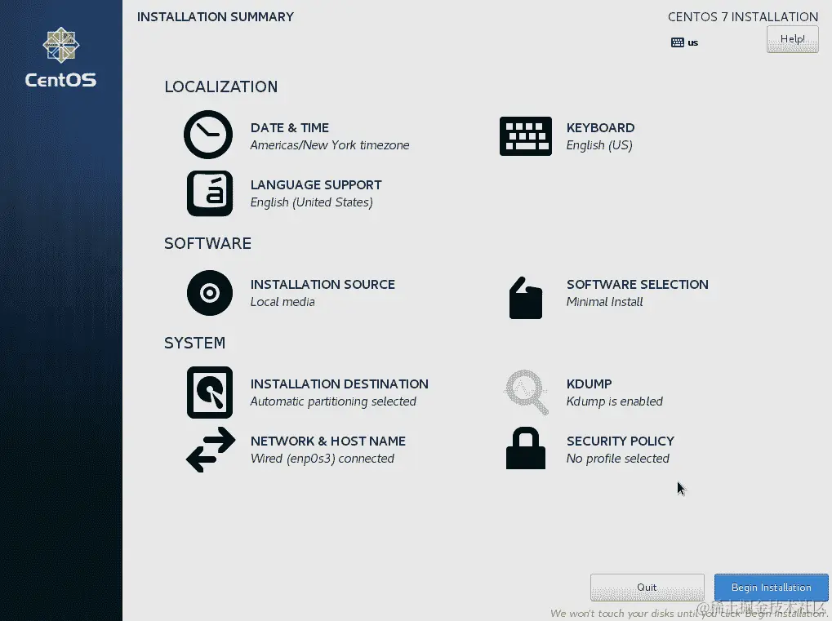
Task: Click the LOCALIZATION section heading
Action: [x=220, y=86]
